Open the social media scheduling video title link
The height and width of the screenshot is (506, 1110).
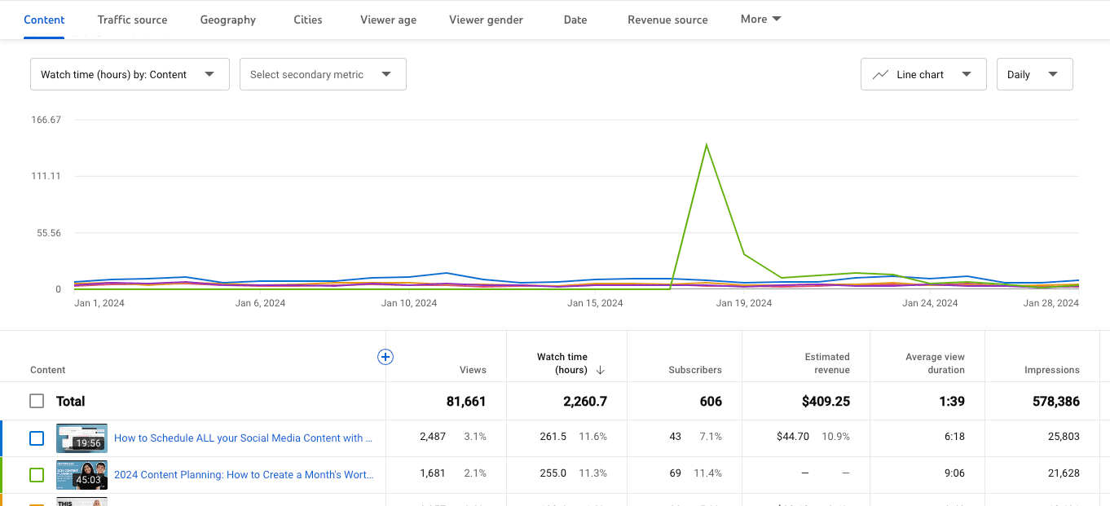(243, 438)
